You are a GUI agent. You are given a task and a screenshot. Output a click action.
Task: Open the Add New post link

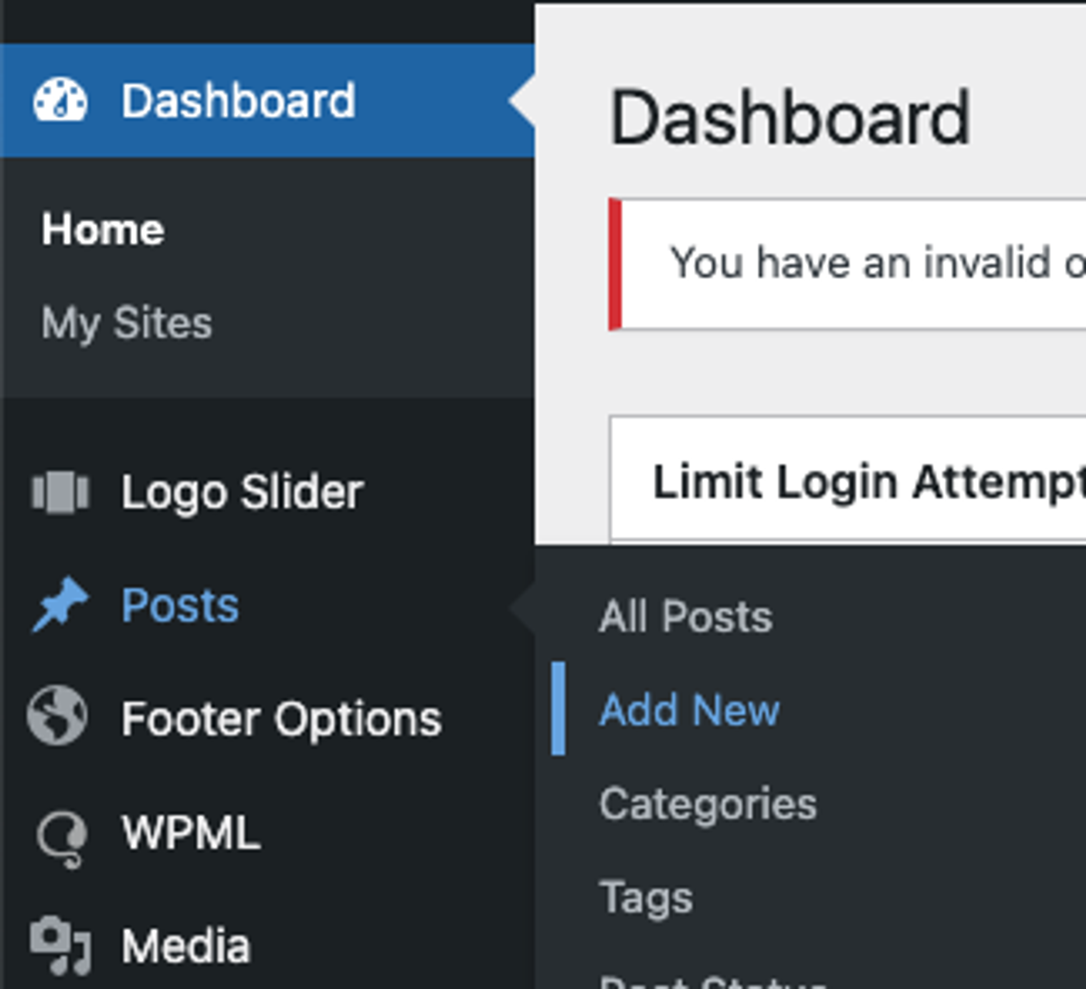(x=689, y=710)
